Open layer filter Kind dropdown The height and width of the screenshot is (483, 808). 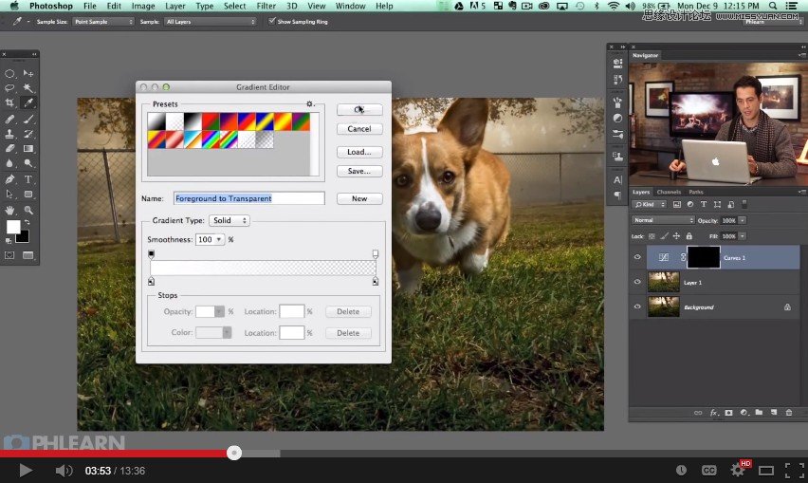(650, 205)
